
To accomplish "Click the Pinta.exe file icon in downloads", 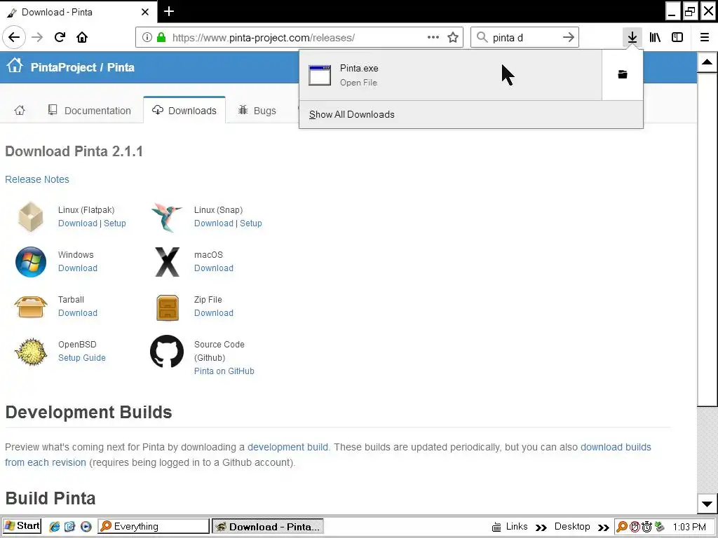I will [x=320, y=75].
